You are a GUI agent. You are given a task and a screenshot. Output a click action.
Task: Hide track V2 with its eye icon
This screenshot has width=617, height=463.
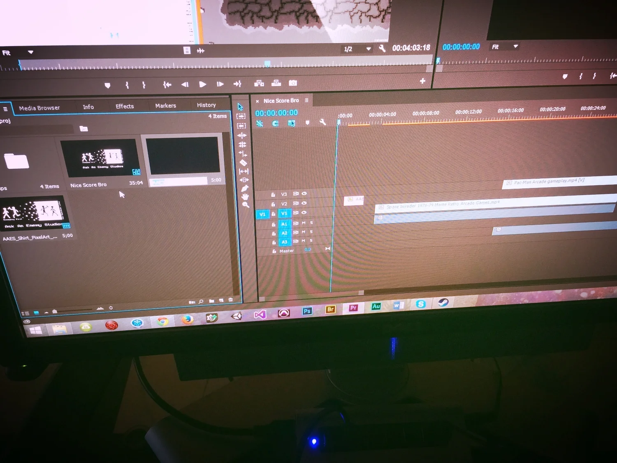click(x=304, y=203)
